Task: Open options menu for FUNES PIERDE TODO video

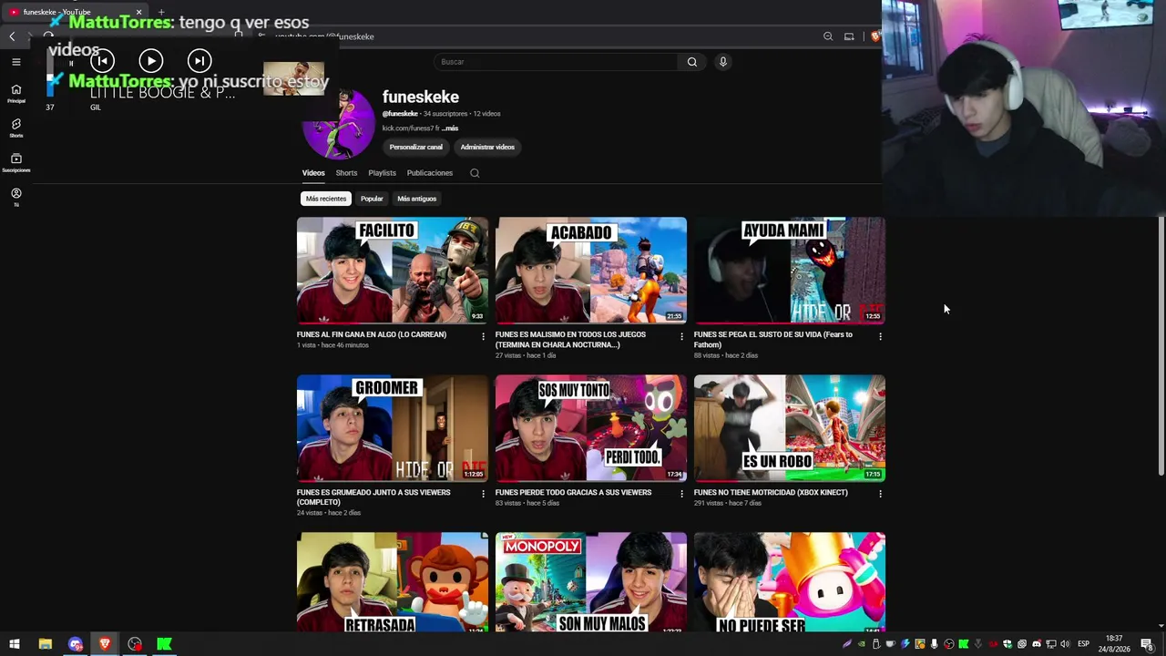Action: pos(681,494)
